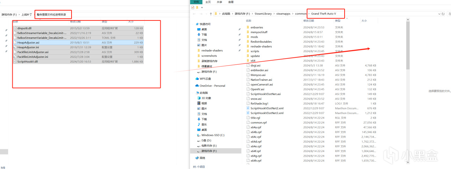Click the Up arrow navigation button
Image resolution: width=451 pixels, height=169 pixels.
coord(211,14)
